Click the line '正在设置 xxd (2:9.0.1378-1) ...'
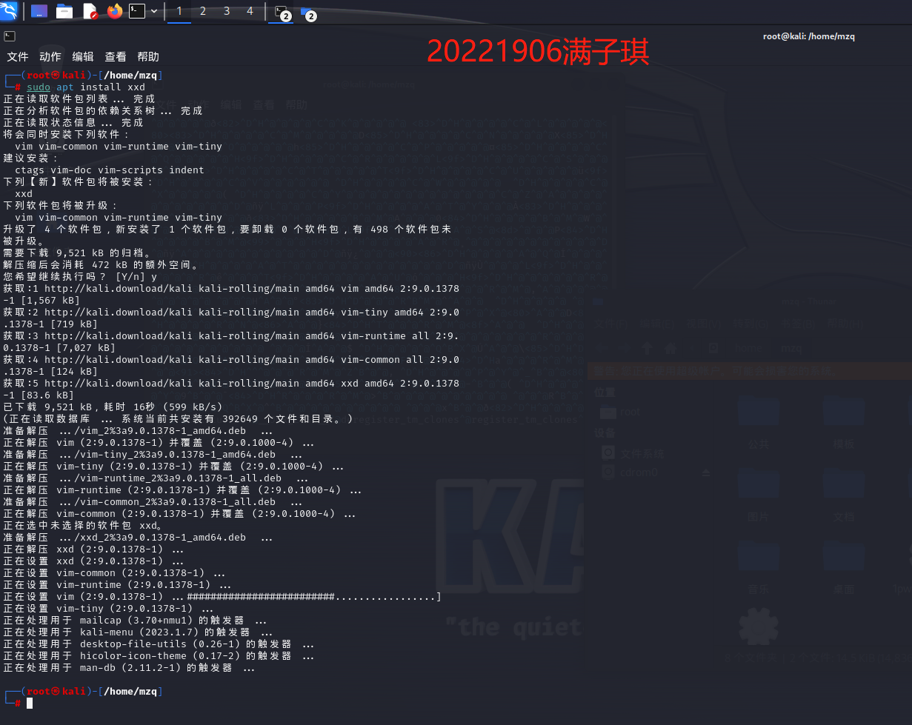 click(x=94, y=561)
